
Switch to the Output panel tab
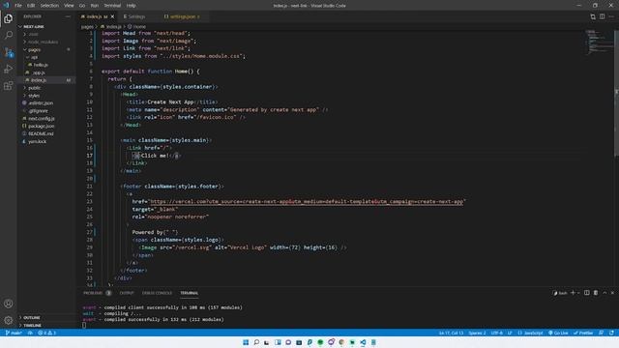[x=127, y=293]
